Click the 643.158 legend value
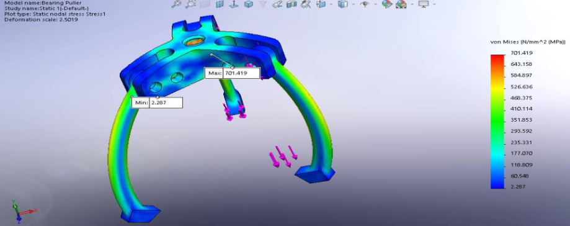Image resolution: width=570 pixels, height=226 pixels. click(x=521, y=65)
